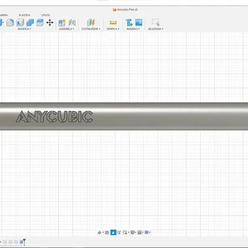The height and width of the screenshot is (248, 248).
Task: Select the Combine bodies tool icon
Action: pyautogui.click(x=30, y=22)
